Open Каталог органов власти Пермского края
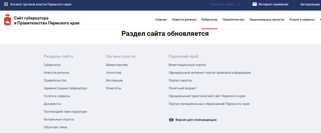The height and width of the screenshot is (133, 321). (x=41, y=4)
